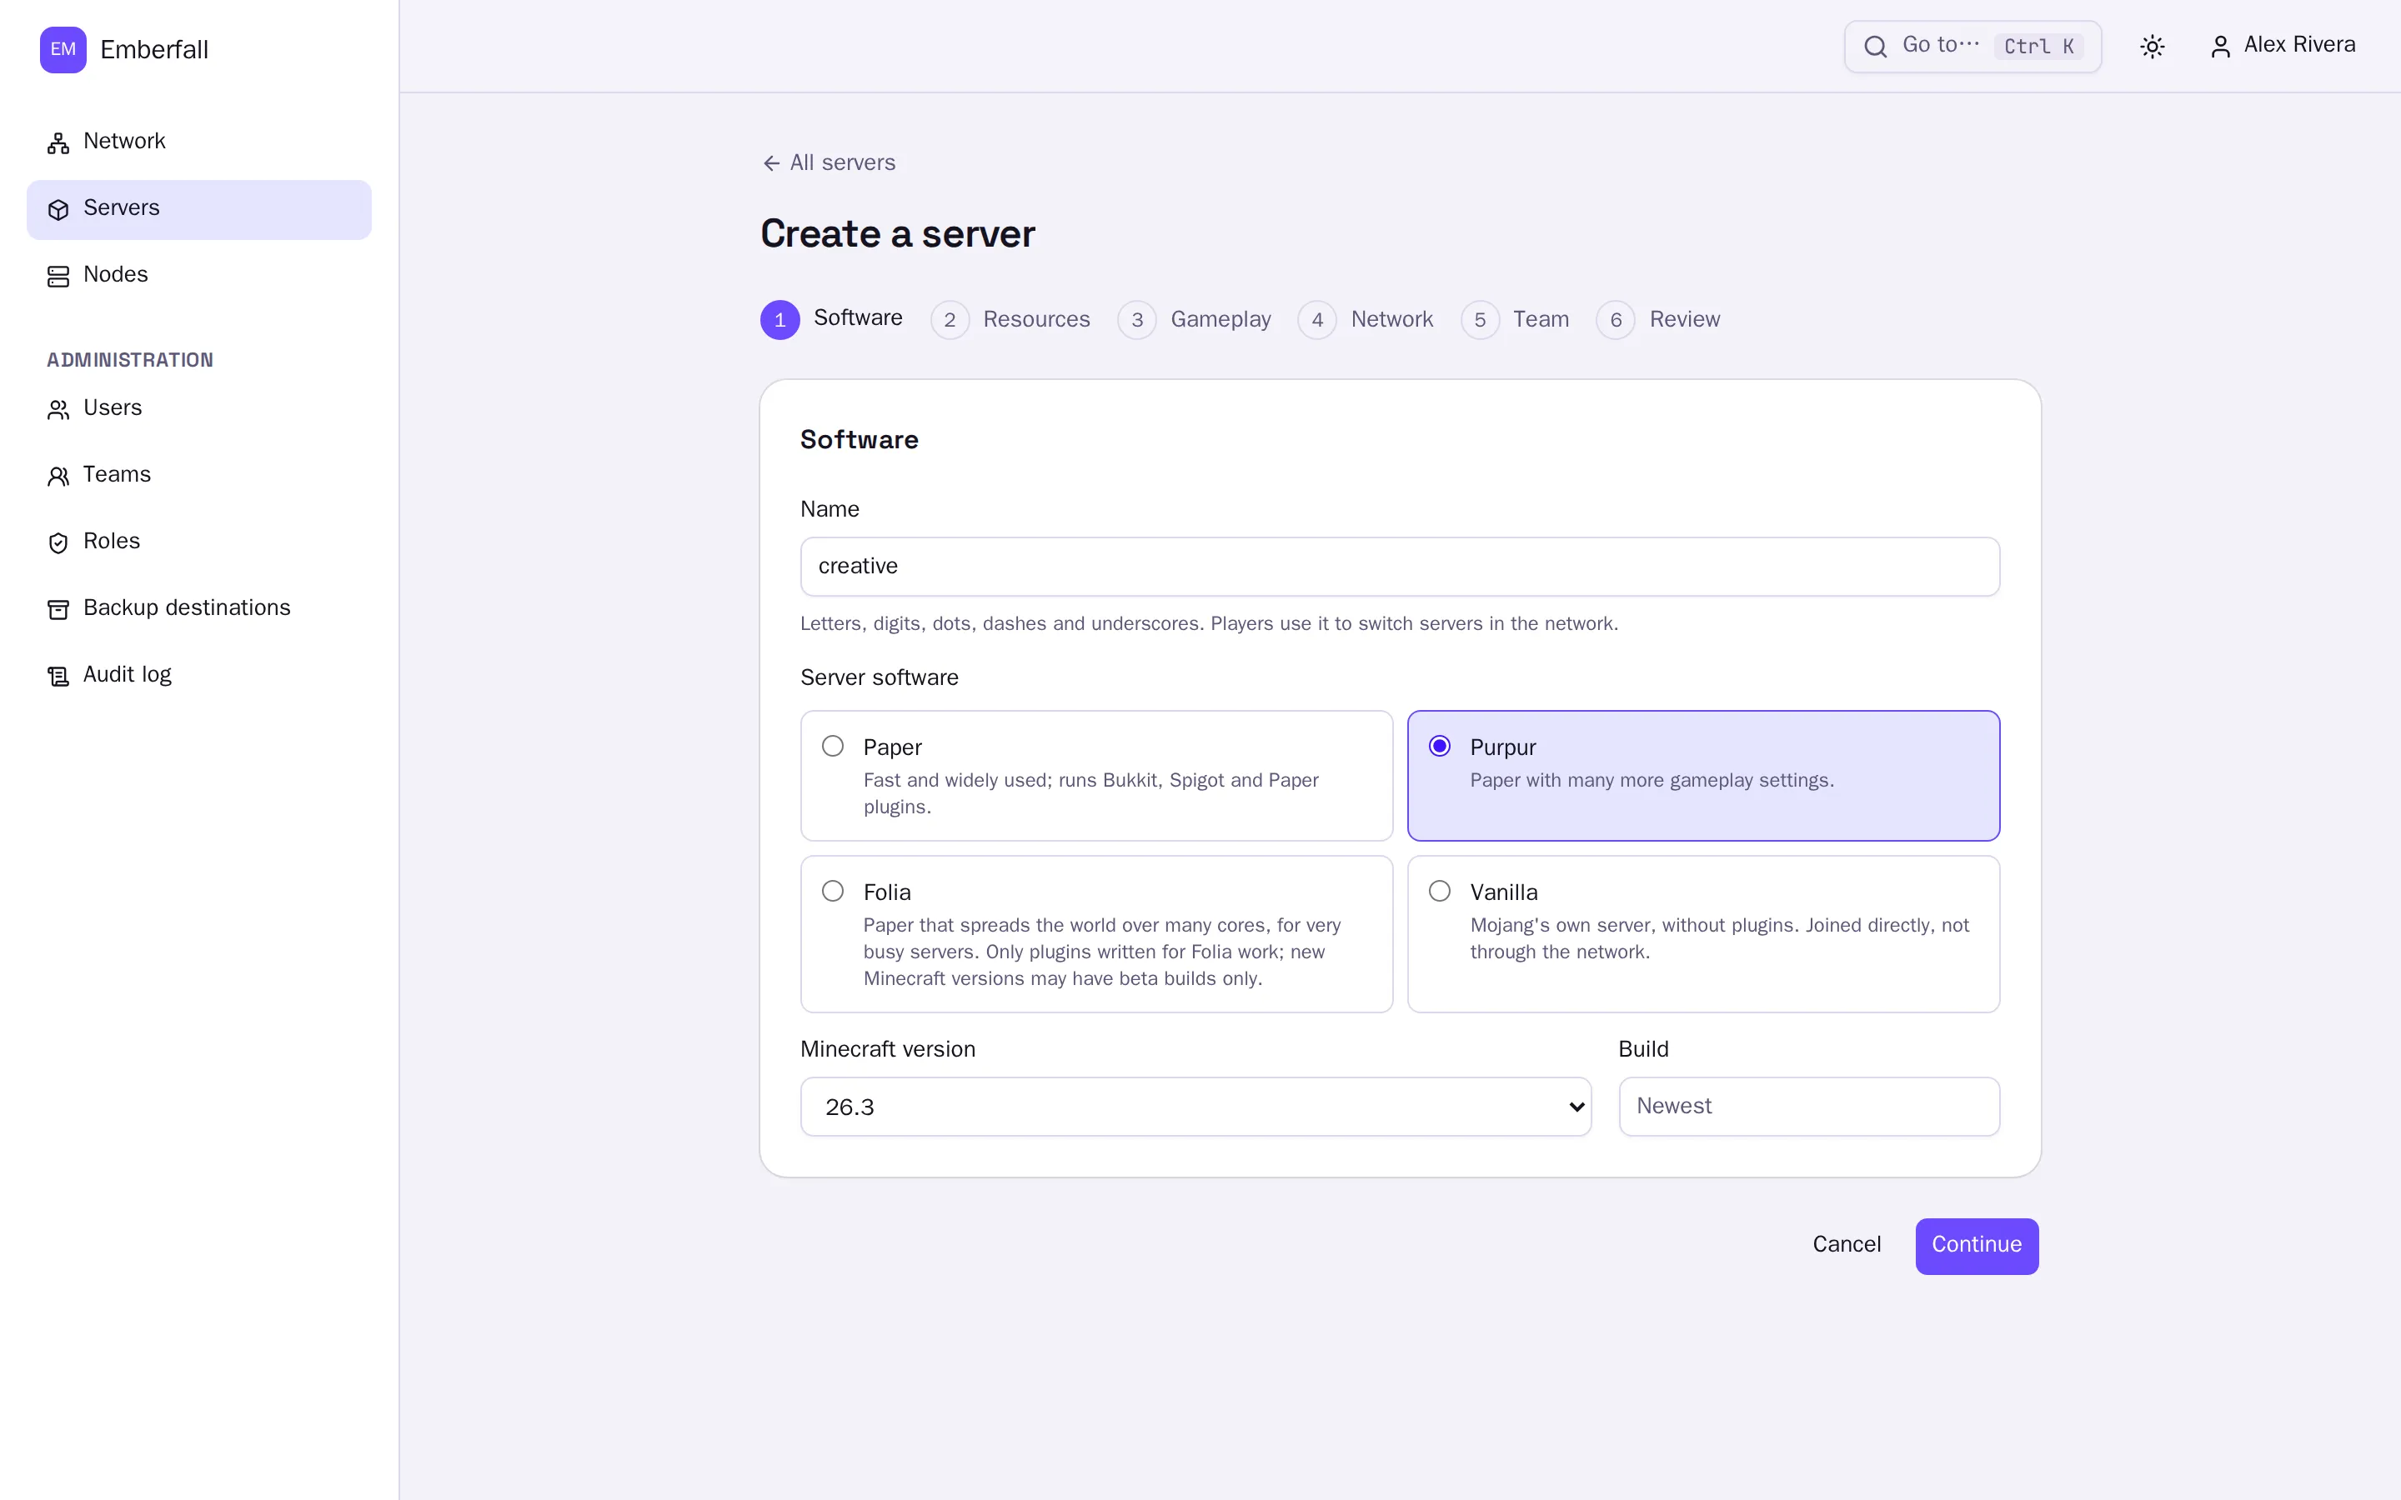
Task: Open Alex Rivera account menu
Action: click(x=2282, y=46)
